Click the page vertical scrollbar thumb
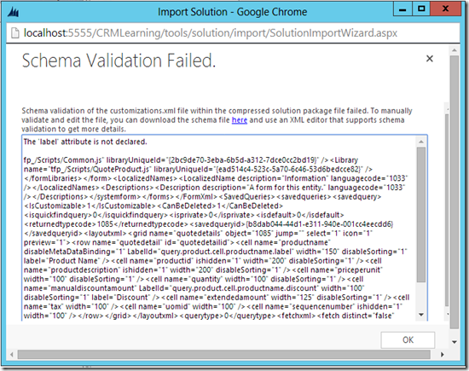Viewport: 469px width, 371px height. pos(455,192)
